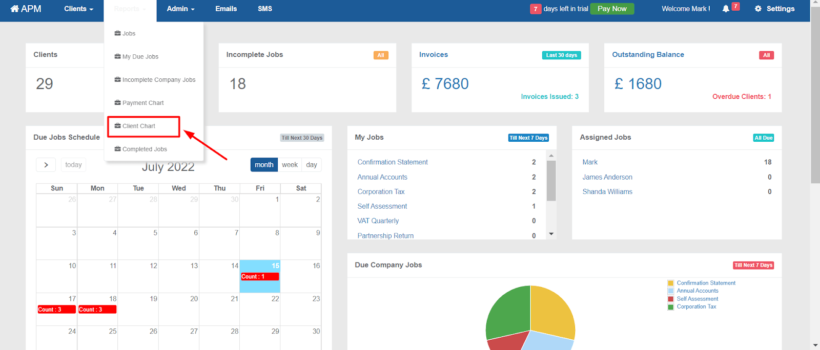This screenshot has height=350, width=820.
Task: Click My Jobs list scrollbar up arrow
Action: point(551,155)
